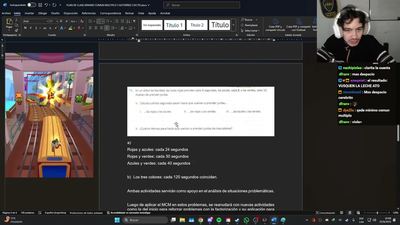Click the paragraph shading bucket icon
This screenshot has height=225, width=400.
(122, 28)
